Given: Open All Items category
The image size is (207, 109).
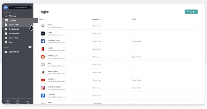Looking at the screenshot, I should click(18, 16).
